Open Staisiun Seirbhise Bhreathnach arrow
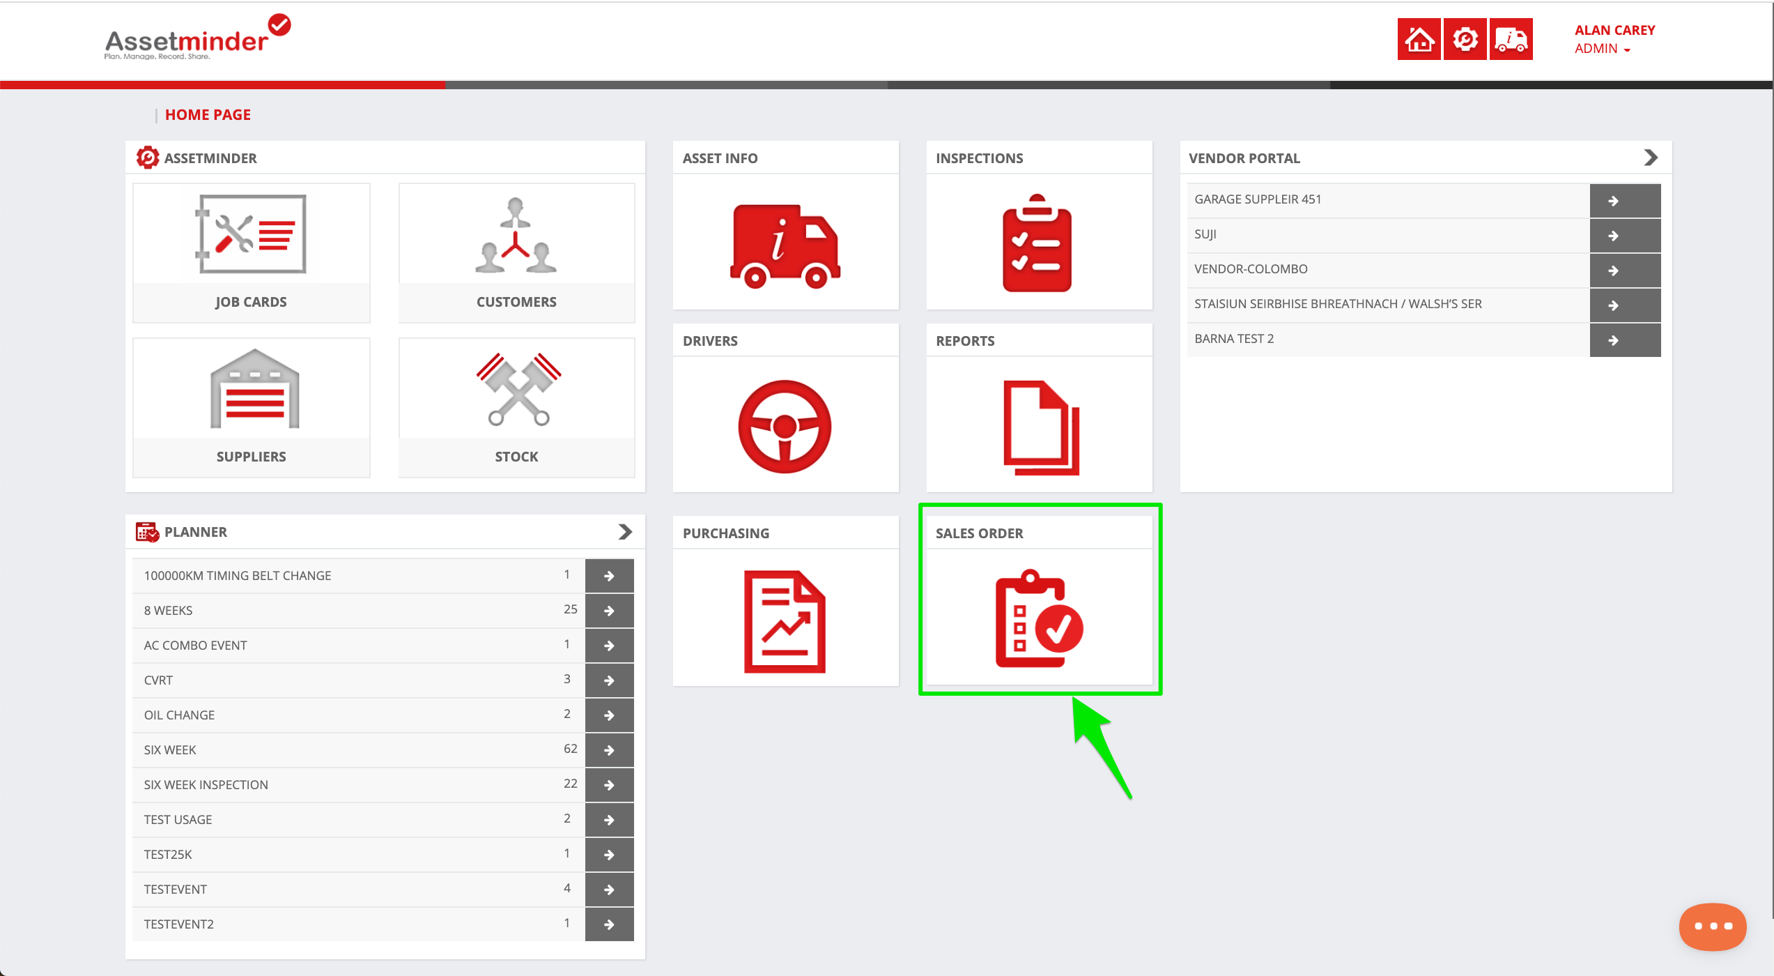The height and width of the screenshot is (976, 1774). tap(1625, 305)
